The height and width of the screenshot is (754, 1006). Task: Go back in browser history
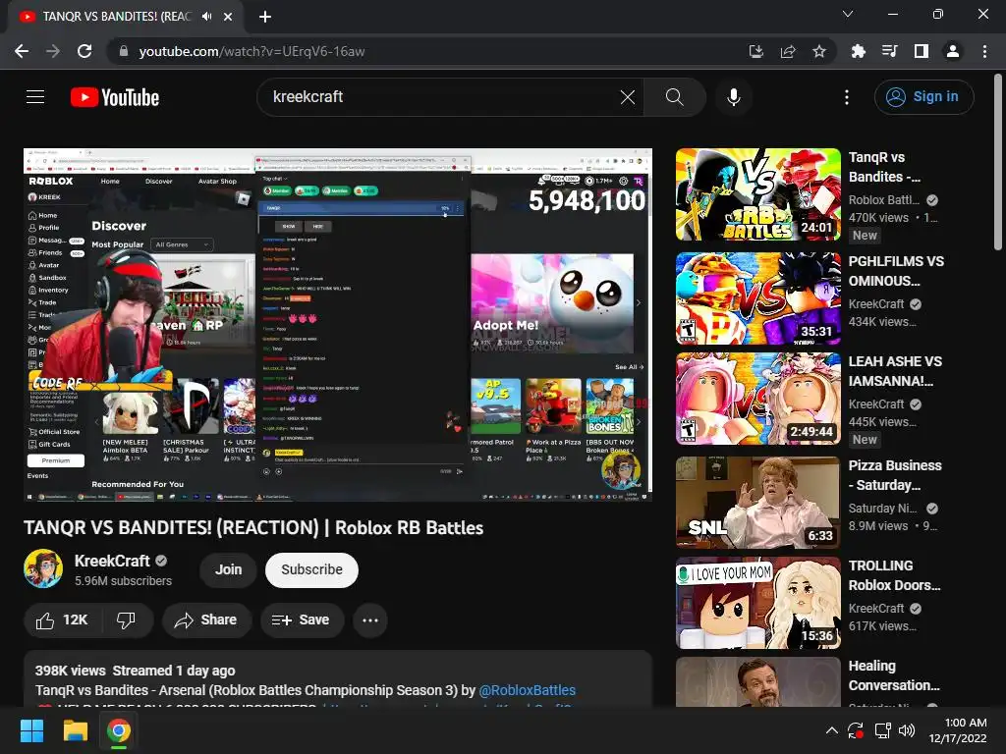coord(22,51)
